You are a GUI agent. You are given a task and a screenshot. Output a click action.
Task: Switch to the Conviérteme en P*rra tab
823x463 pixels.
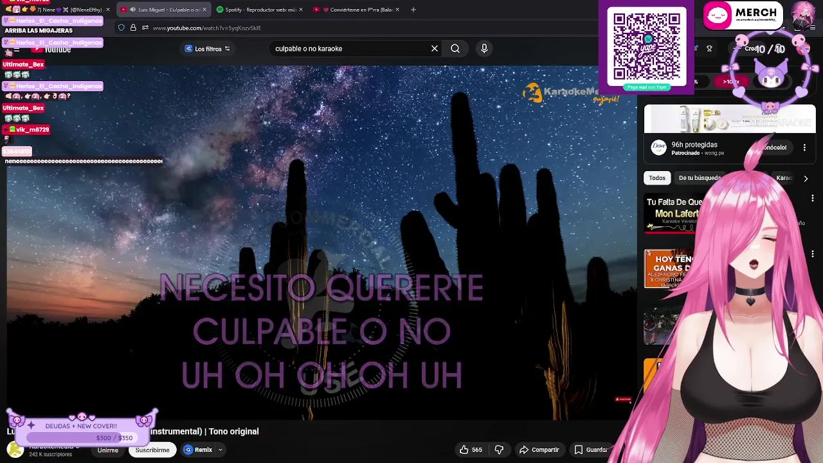point(357,10)
